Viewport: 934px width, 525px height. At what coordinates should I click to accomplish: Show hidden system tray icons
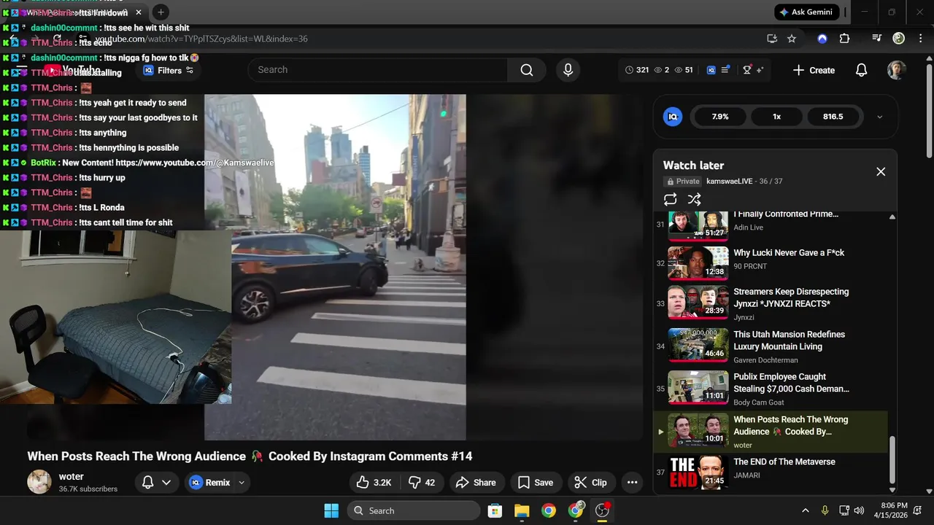[806, 510]
